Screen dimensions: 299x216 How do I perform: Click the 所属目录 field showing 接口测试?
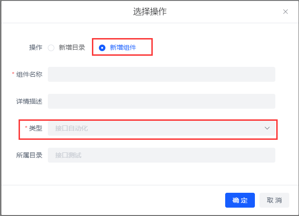tap(161, 155)
